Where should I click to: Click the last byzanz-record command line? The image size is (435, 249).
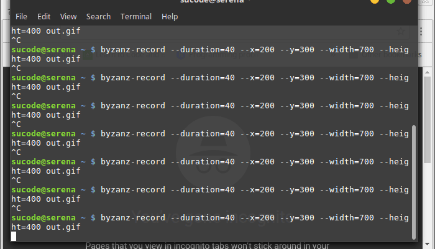coord(210,218)
